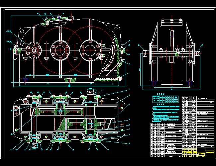Click the right bearing cap in front view
216x166 pixels.
click(90, 50)
